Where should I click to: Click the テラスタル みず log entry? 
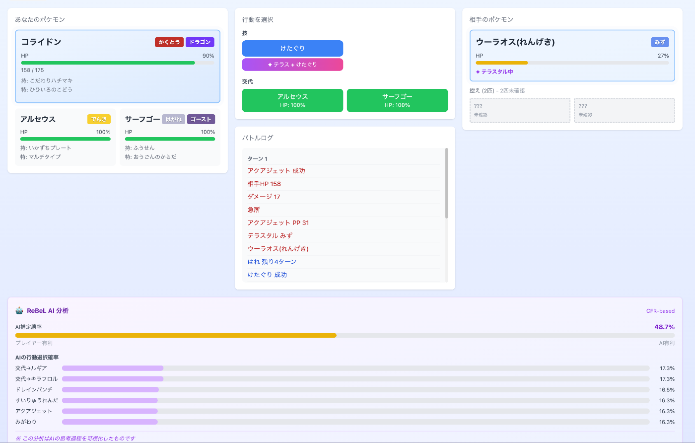pyautogui.click(x=270, y=235)
